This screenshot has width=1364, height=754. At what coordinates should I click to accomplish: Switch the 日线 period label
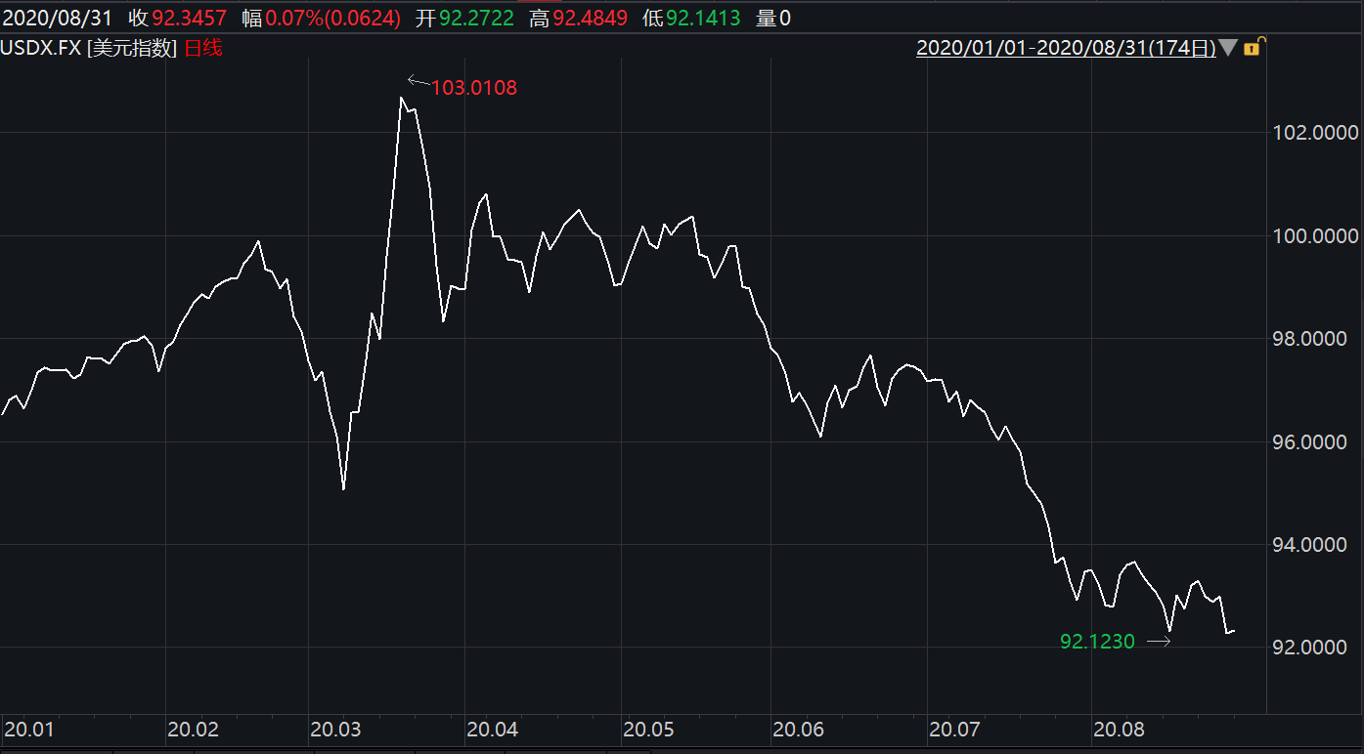tap(202, 47)
